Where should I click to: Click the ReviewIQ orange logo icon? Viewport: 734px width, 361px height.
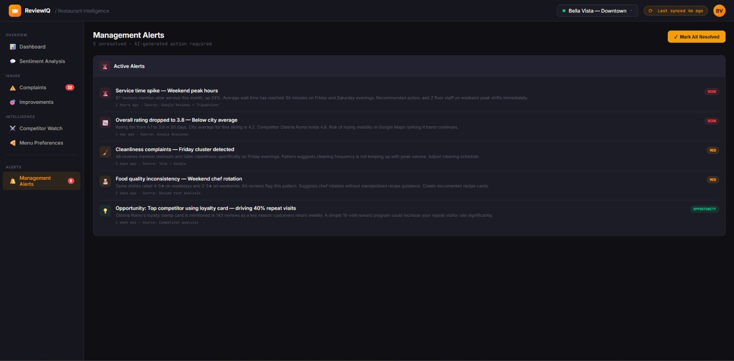[x=15, y=11]
